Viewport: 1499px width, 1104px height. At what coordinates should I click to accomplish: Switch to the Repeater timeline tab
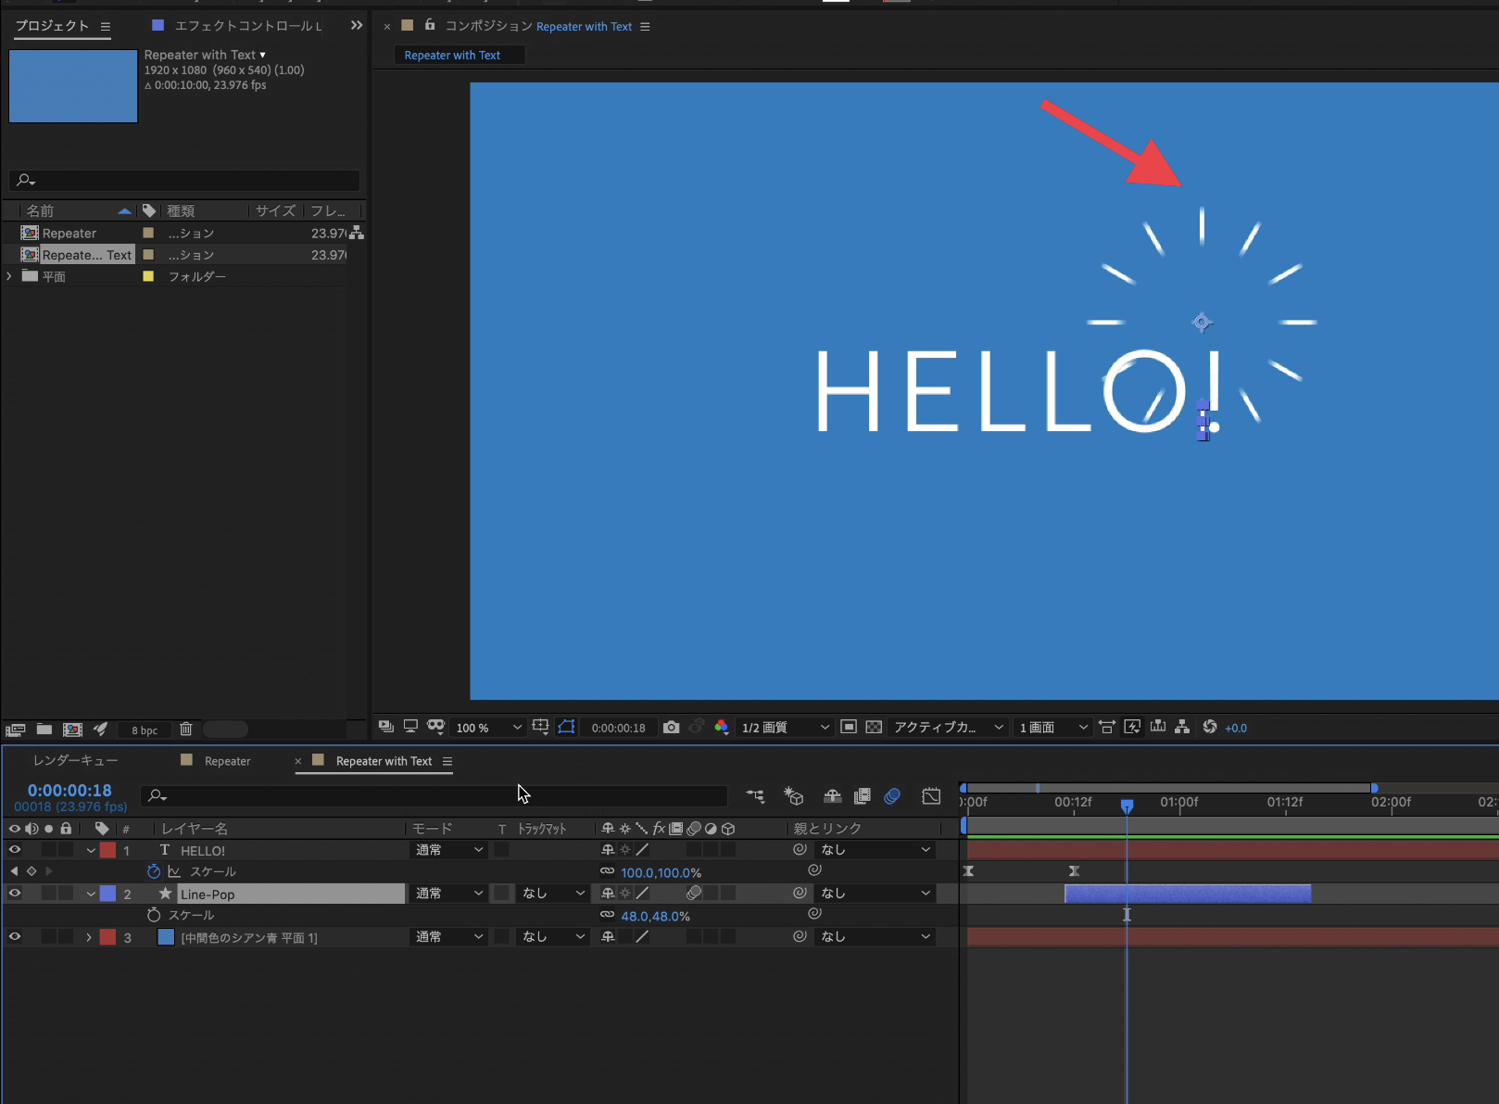227,761
